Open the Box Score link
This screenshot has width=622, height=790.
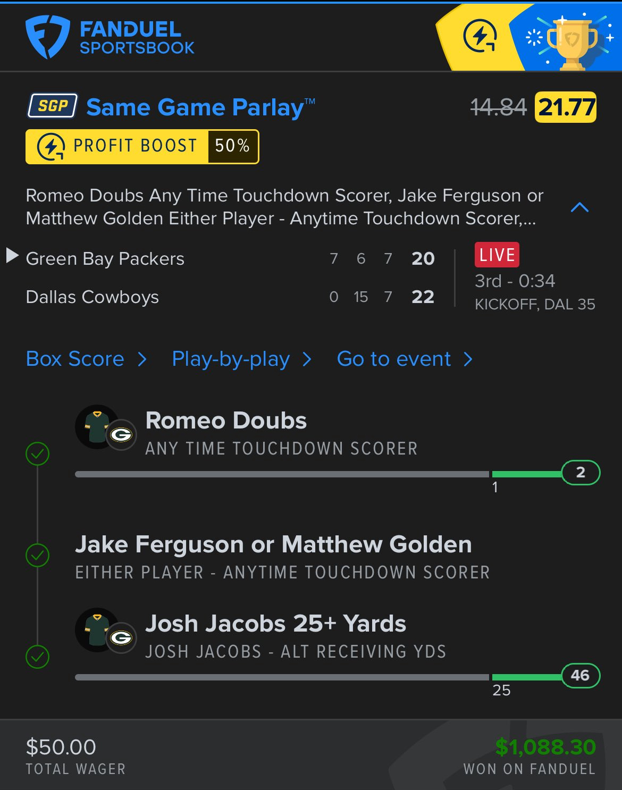(86, 359)
